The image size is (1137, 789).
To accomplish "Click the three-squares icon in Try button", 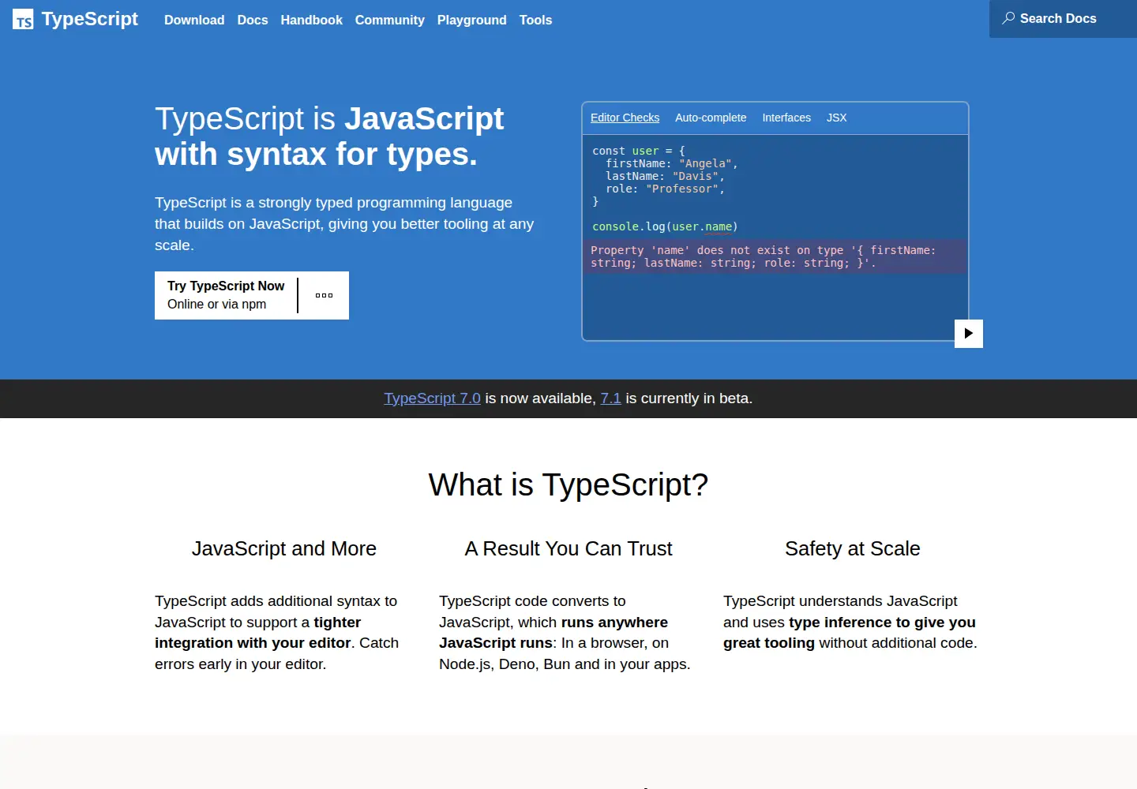I will coord(324,295).
